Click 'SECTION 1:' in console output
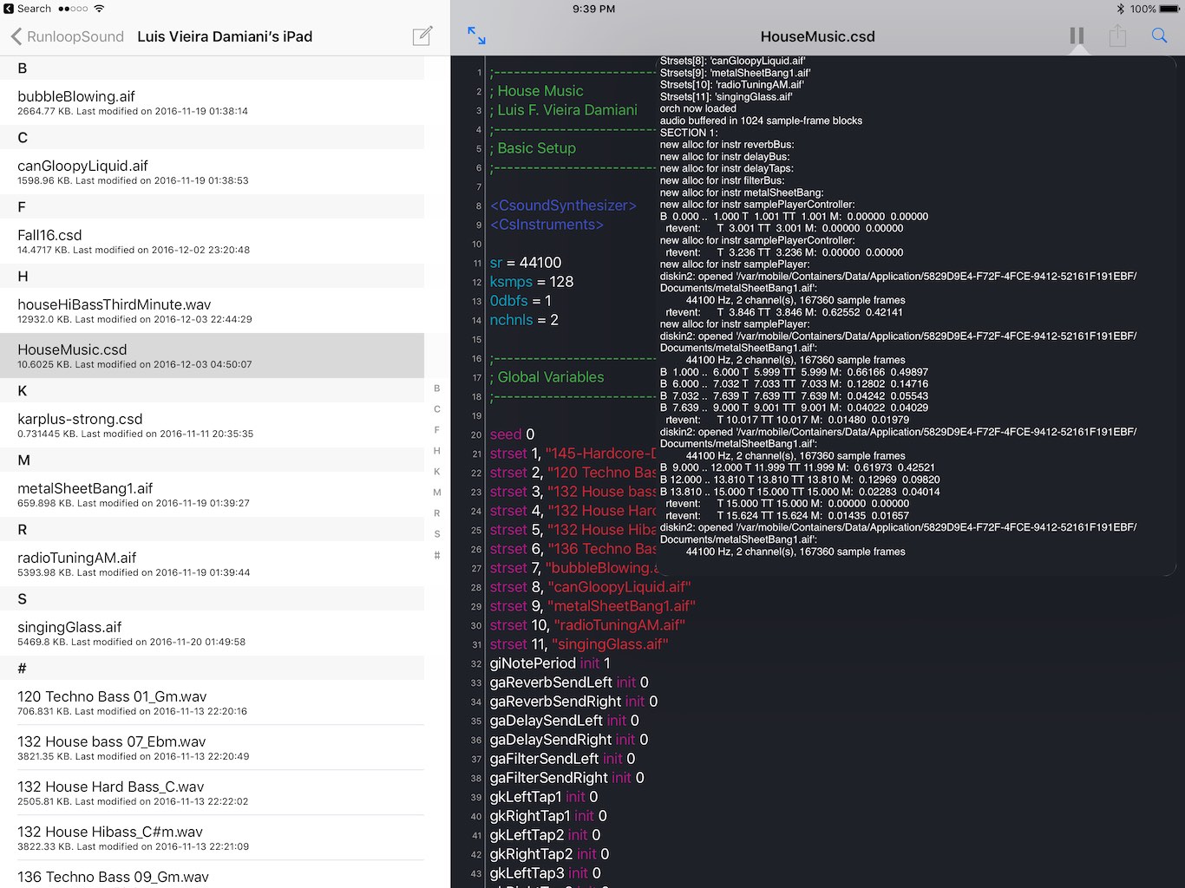 click(x=689, y=133)
